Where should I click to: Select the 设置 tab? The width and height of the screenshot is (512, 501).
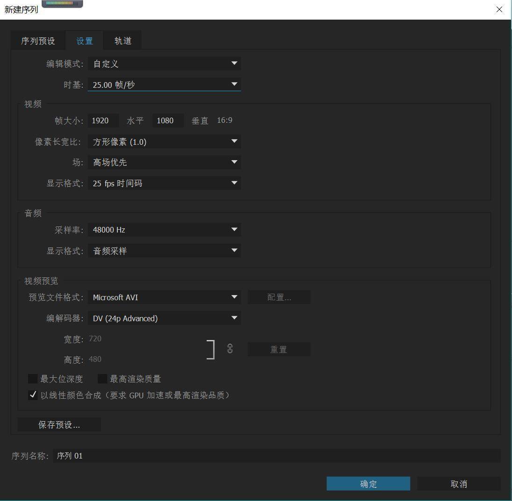84,41
